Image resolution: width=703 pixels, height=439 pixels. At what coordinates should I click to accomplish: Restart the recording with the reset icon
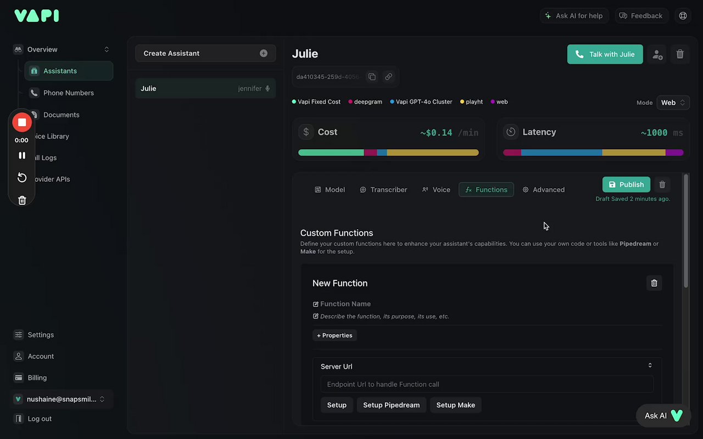[x=22, y=177]
